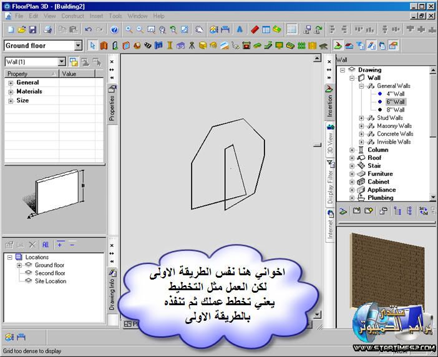Select the Window construction tool icon

(x=126, y=46)
